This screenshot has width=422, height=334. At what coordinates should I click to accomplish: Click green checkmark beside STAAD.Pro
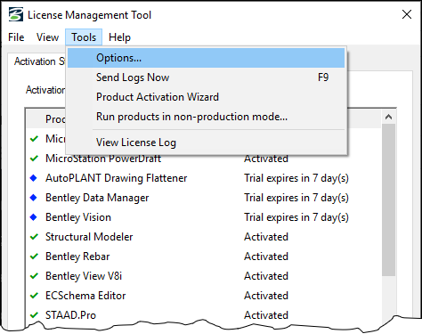click(34, 314)
